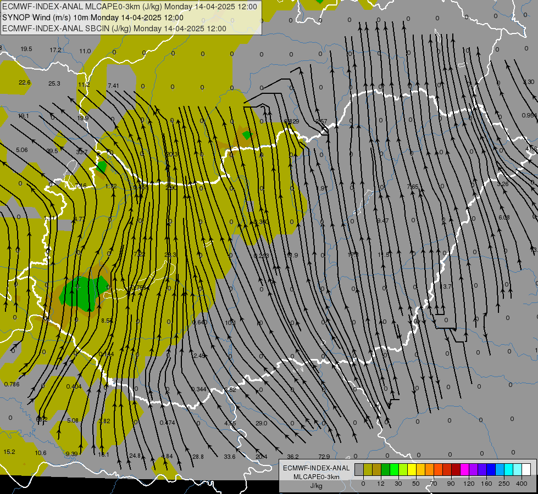Click the map value 33.6
The height and width of the screenshot is (494, 538).
(x=230, y=457)
